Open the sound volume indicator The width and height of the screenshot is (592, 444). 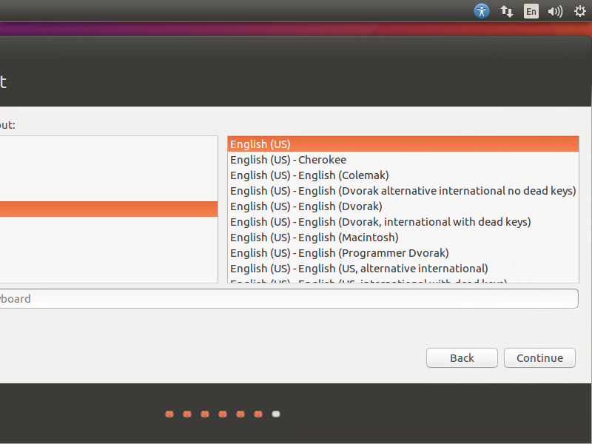pyautogui.click(x=555, y=11)
